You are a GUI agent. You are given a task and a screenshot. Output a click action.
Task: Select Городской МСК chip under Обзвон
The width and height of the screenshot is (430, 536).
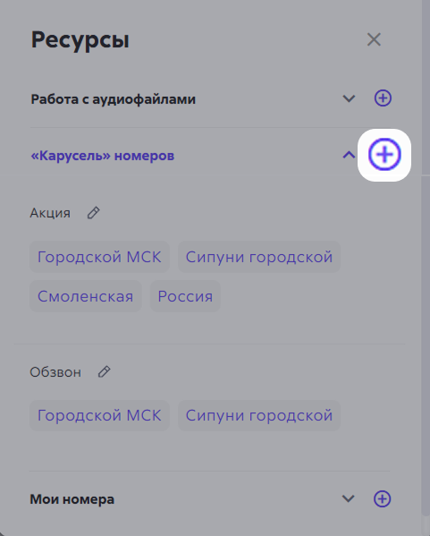tap(99, 415)
